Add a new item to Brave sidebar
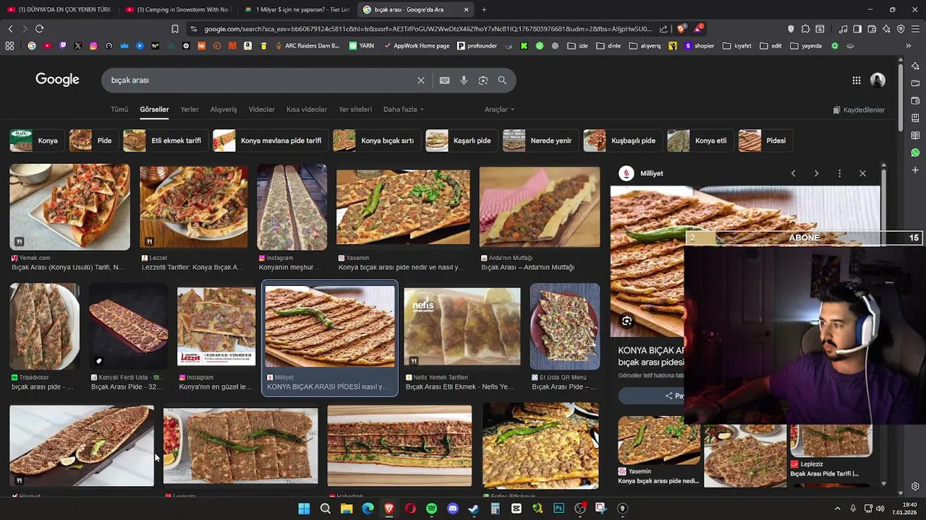This screenshot has width=926, height=520. (915, 170)
